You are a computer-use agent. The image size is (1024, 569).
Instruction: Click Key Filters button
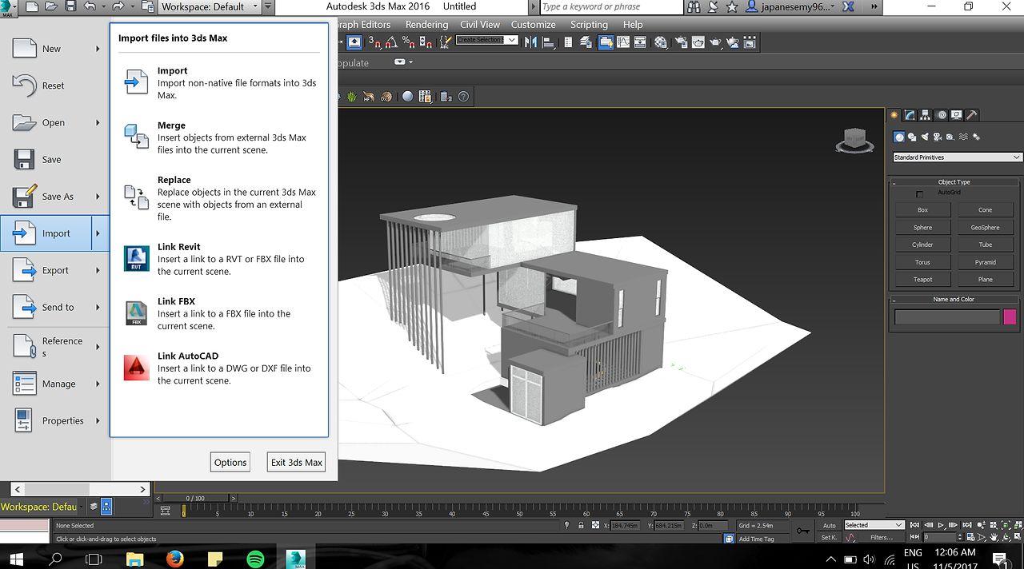point(882,537)
